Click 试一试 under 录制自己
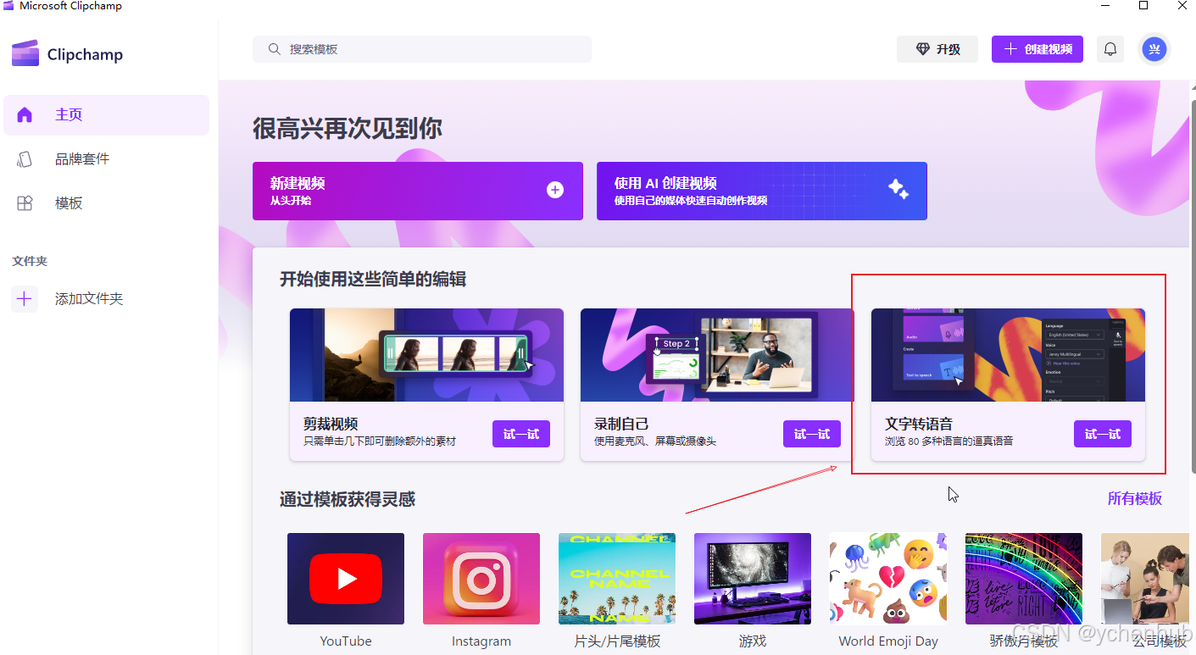The image size is (1196, 655). tap(812, 434)
